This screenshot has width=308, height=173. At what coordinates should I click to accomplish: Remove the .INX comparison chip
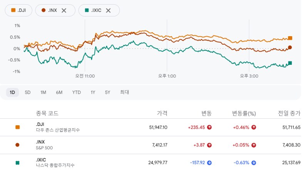[64, 10]
